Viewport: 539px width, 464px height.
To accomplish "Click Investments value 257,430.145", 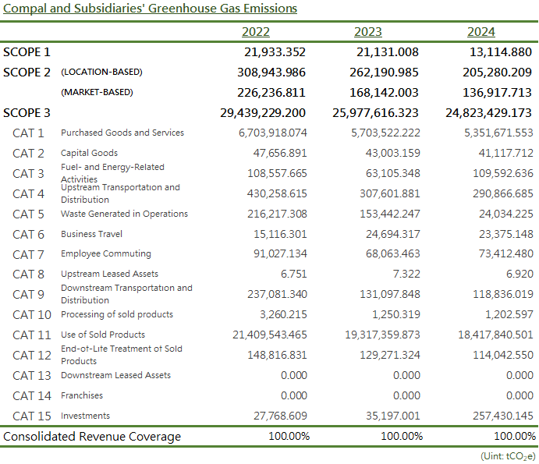I will pyautogui.click(x=503, y=416).
